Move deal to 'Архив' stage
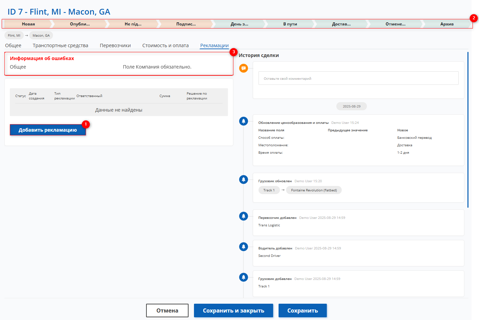The image size is (479, 320). (447, 24)
